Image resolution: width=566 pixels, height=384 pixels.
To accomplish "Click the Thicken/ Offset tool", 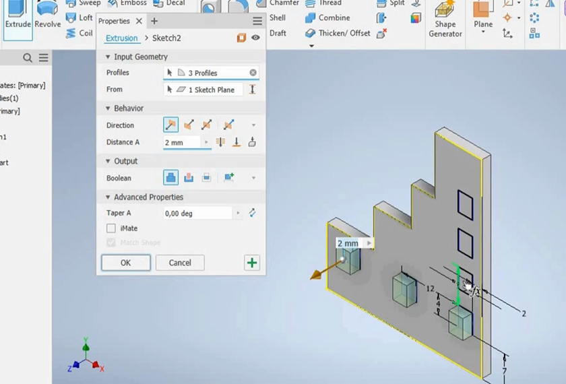I will point(338,33).
